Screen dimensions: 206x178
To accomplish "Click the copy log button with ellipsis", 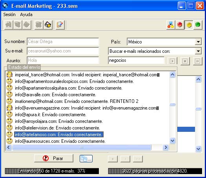I will tap(86, 158).
